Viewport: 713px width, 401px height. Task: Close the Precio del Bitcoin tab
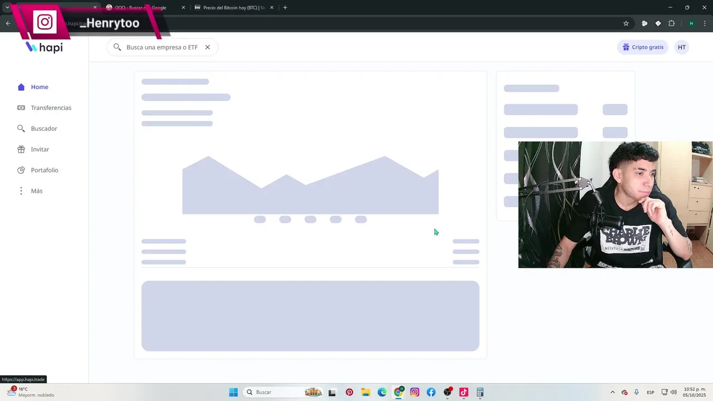coord(272,8)
